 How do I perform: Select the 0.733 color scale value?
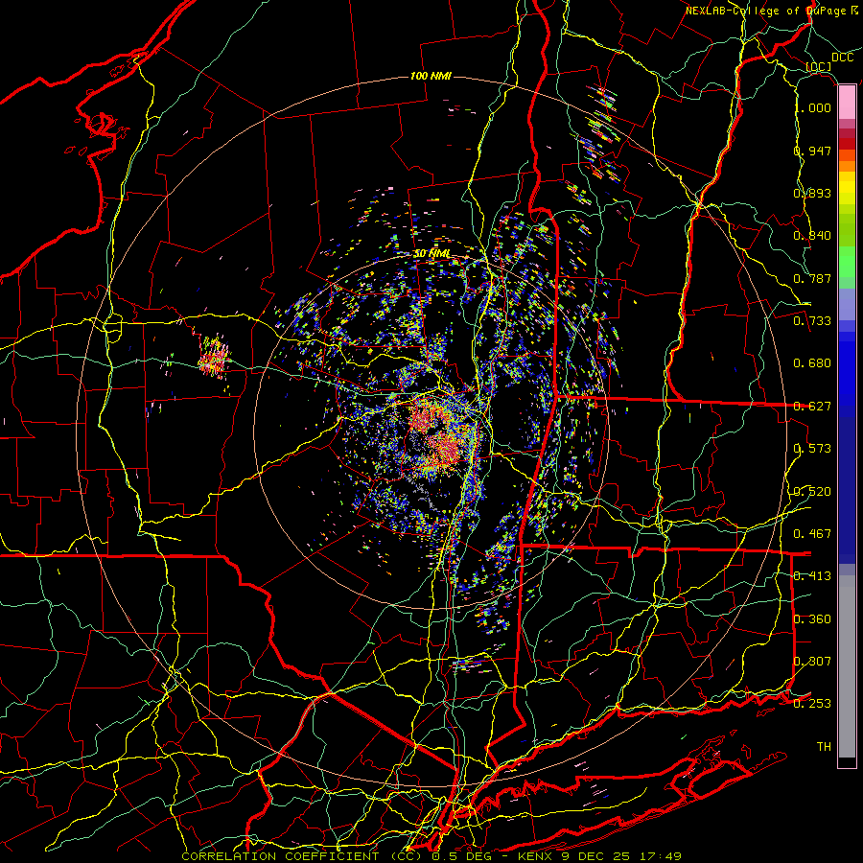point(812,321)
